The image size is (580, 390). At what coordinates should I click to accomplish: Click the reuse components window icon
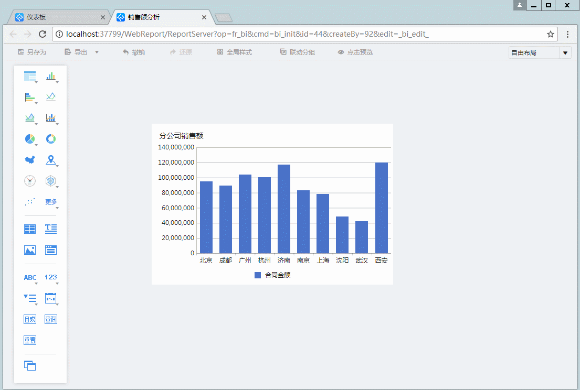(29, 366)
